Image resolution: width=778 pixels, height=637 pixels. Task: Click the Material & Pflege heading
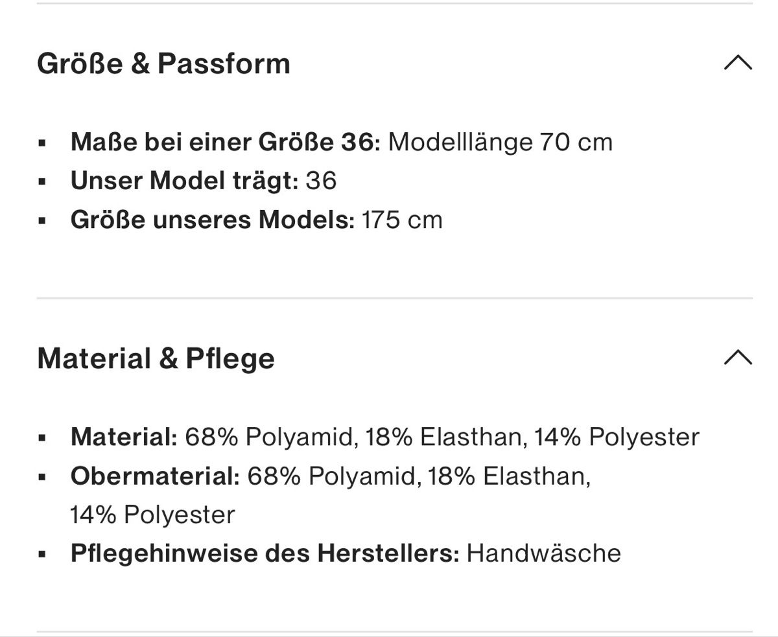click(156, 358)
